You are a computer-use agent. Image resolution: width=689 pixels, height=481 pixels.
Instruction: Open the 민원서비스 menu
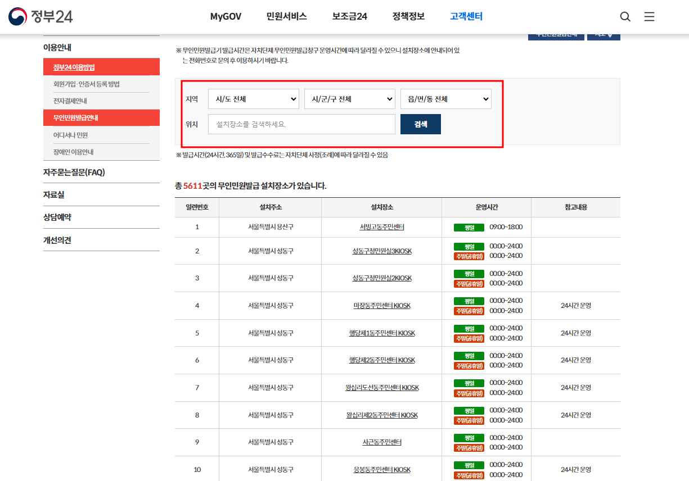coord(286,16)
